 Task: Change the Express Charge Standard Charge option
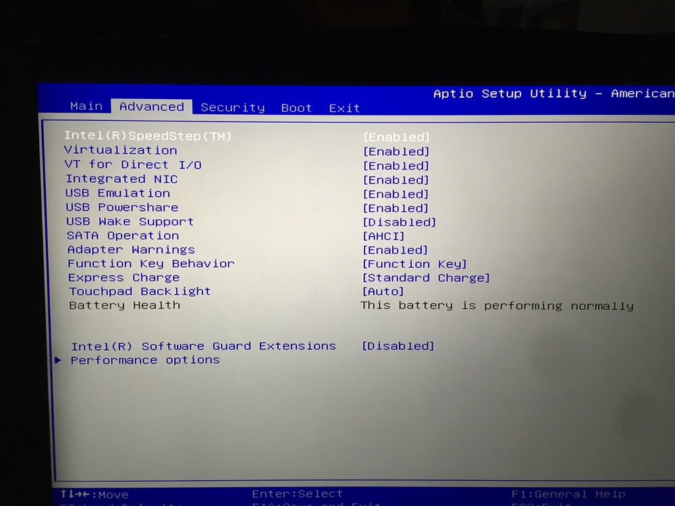tap(426, 278)
